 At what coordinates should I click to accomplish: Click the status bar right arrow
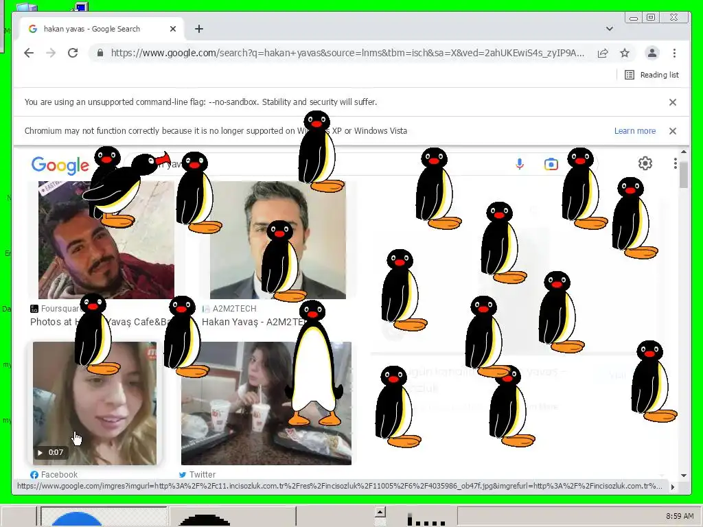(673, 487)
